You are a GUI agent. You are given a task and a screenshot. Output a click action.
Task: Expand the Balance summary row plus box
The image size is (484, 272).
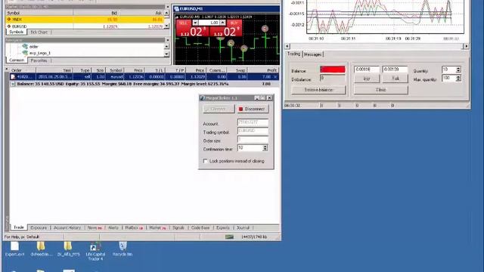tap(13, 84)
